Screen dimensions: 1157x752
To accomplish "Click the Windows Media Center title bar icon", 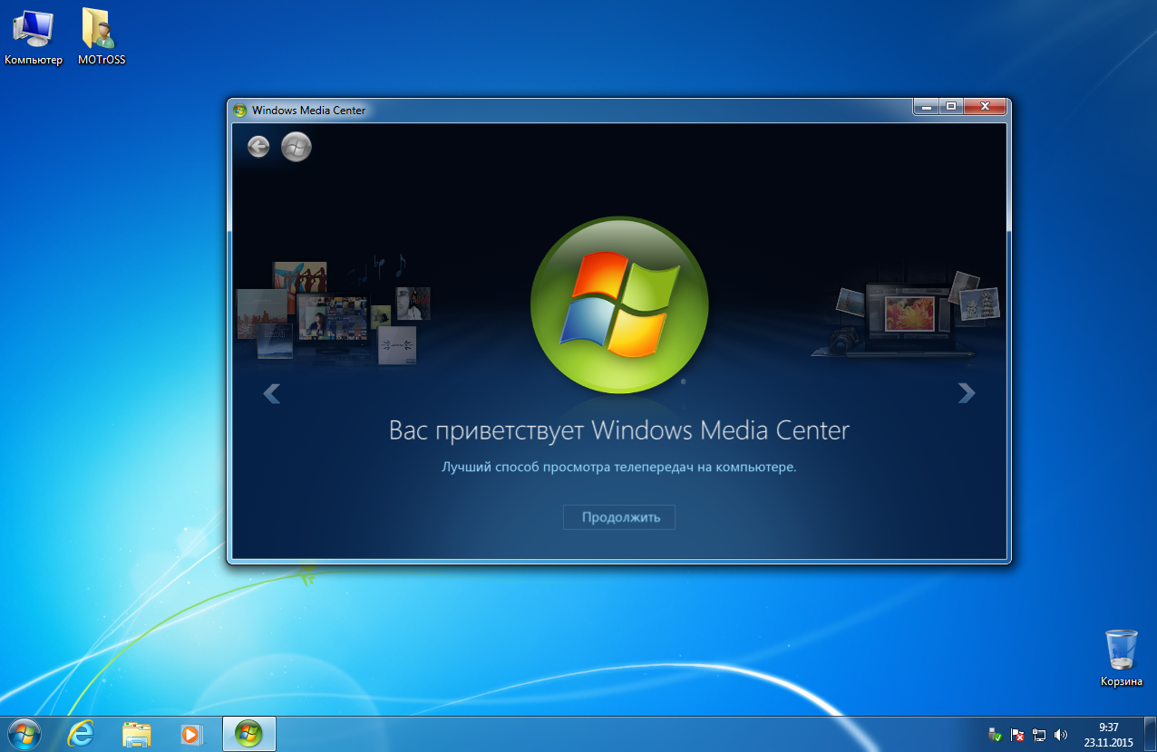I will (239, 111).
